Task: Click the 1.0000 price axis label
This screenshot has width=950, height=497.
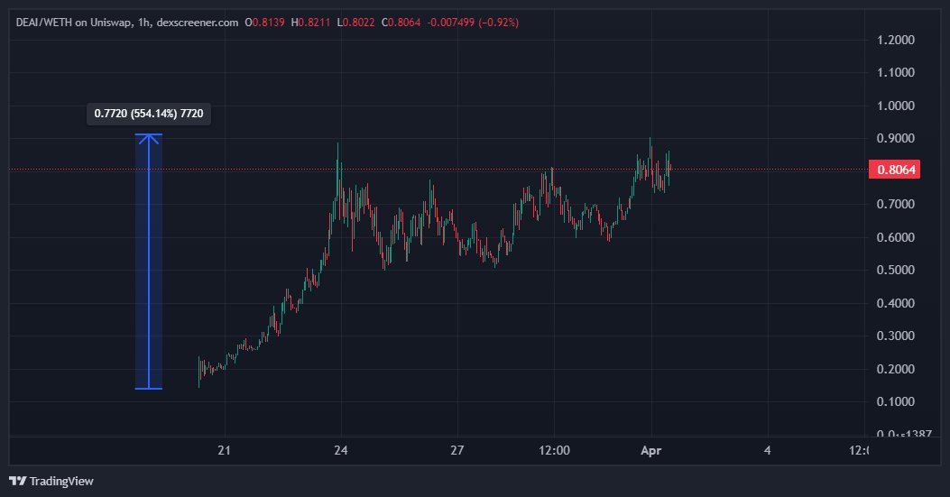Action: [x=896, y=106]
